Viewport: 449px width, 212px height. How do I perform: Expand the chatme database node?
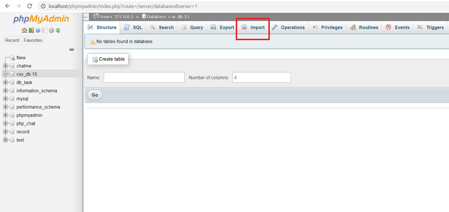click(5, 66)
